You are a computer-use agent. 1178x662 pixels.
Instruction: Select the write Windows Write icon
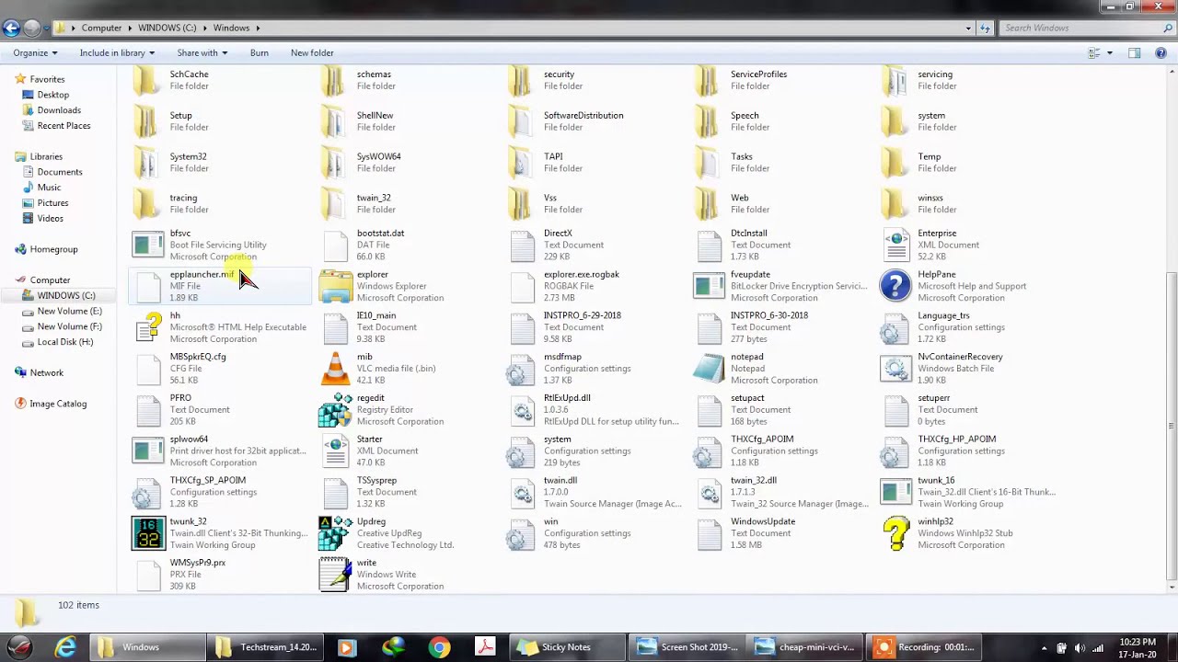(335, 575)
